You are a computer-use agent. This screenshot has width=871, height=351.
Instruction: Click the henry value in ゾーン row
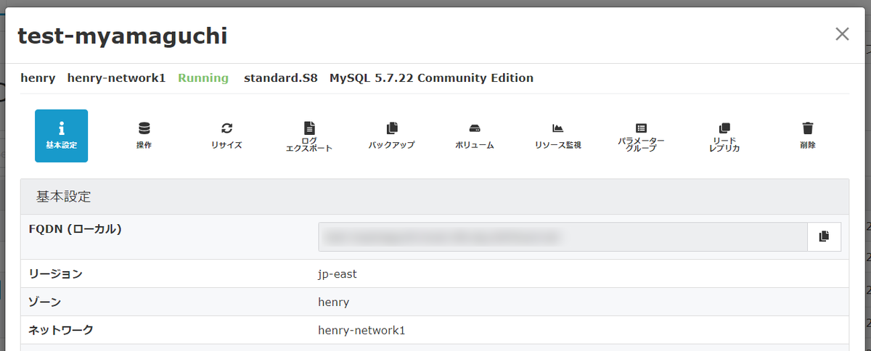(334, 302)
